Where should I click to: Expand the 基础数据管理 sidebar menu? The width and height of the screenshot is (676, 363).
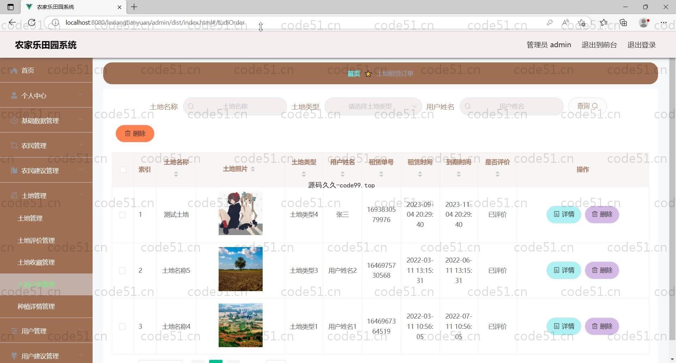pyautogui.click(x=46, y=121)
